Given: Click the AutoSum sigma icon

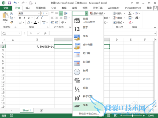Looking at the screenshot, I should [x=130, y=13].
